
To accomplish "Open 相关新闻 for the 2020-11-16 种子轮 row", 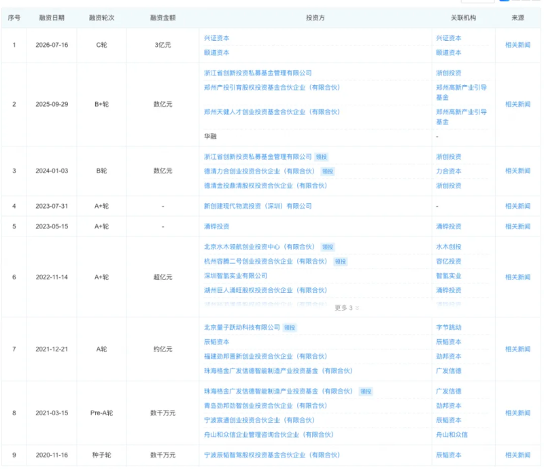I will tap(517, 455).
